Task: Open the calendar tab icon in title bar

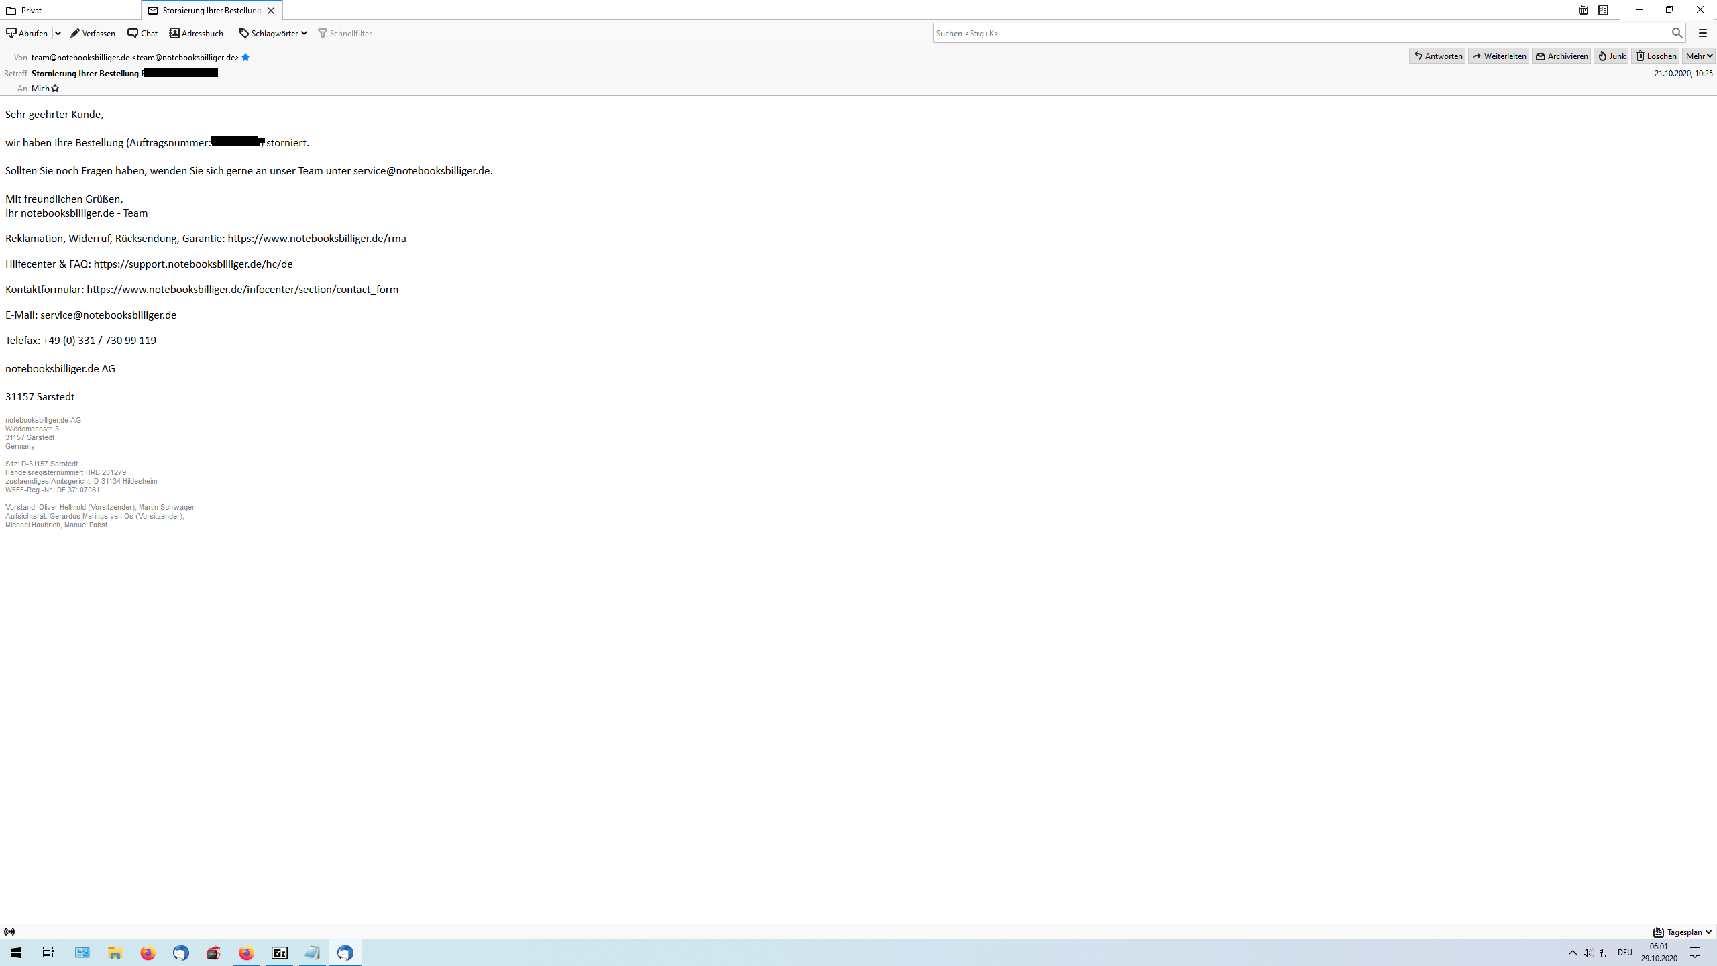Action: tap(1583, 10)
